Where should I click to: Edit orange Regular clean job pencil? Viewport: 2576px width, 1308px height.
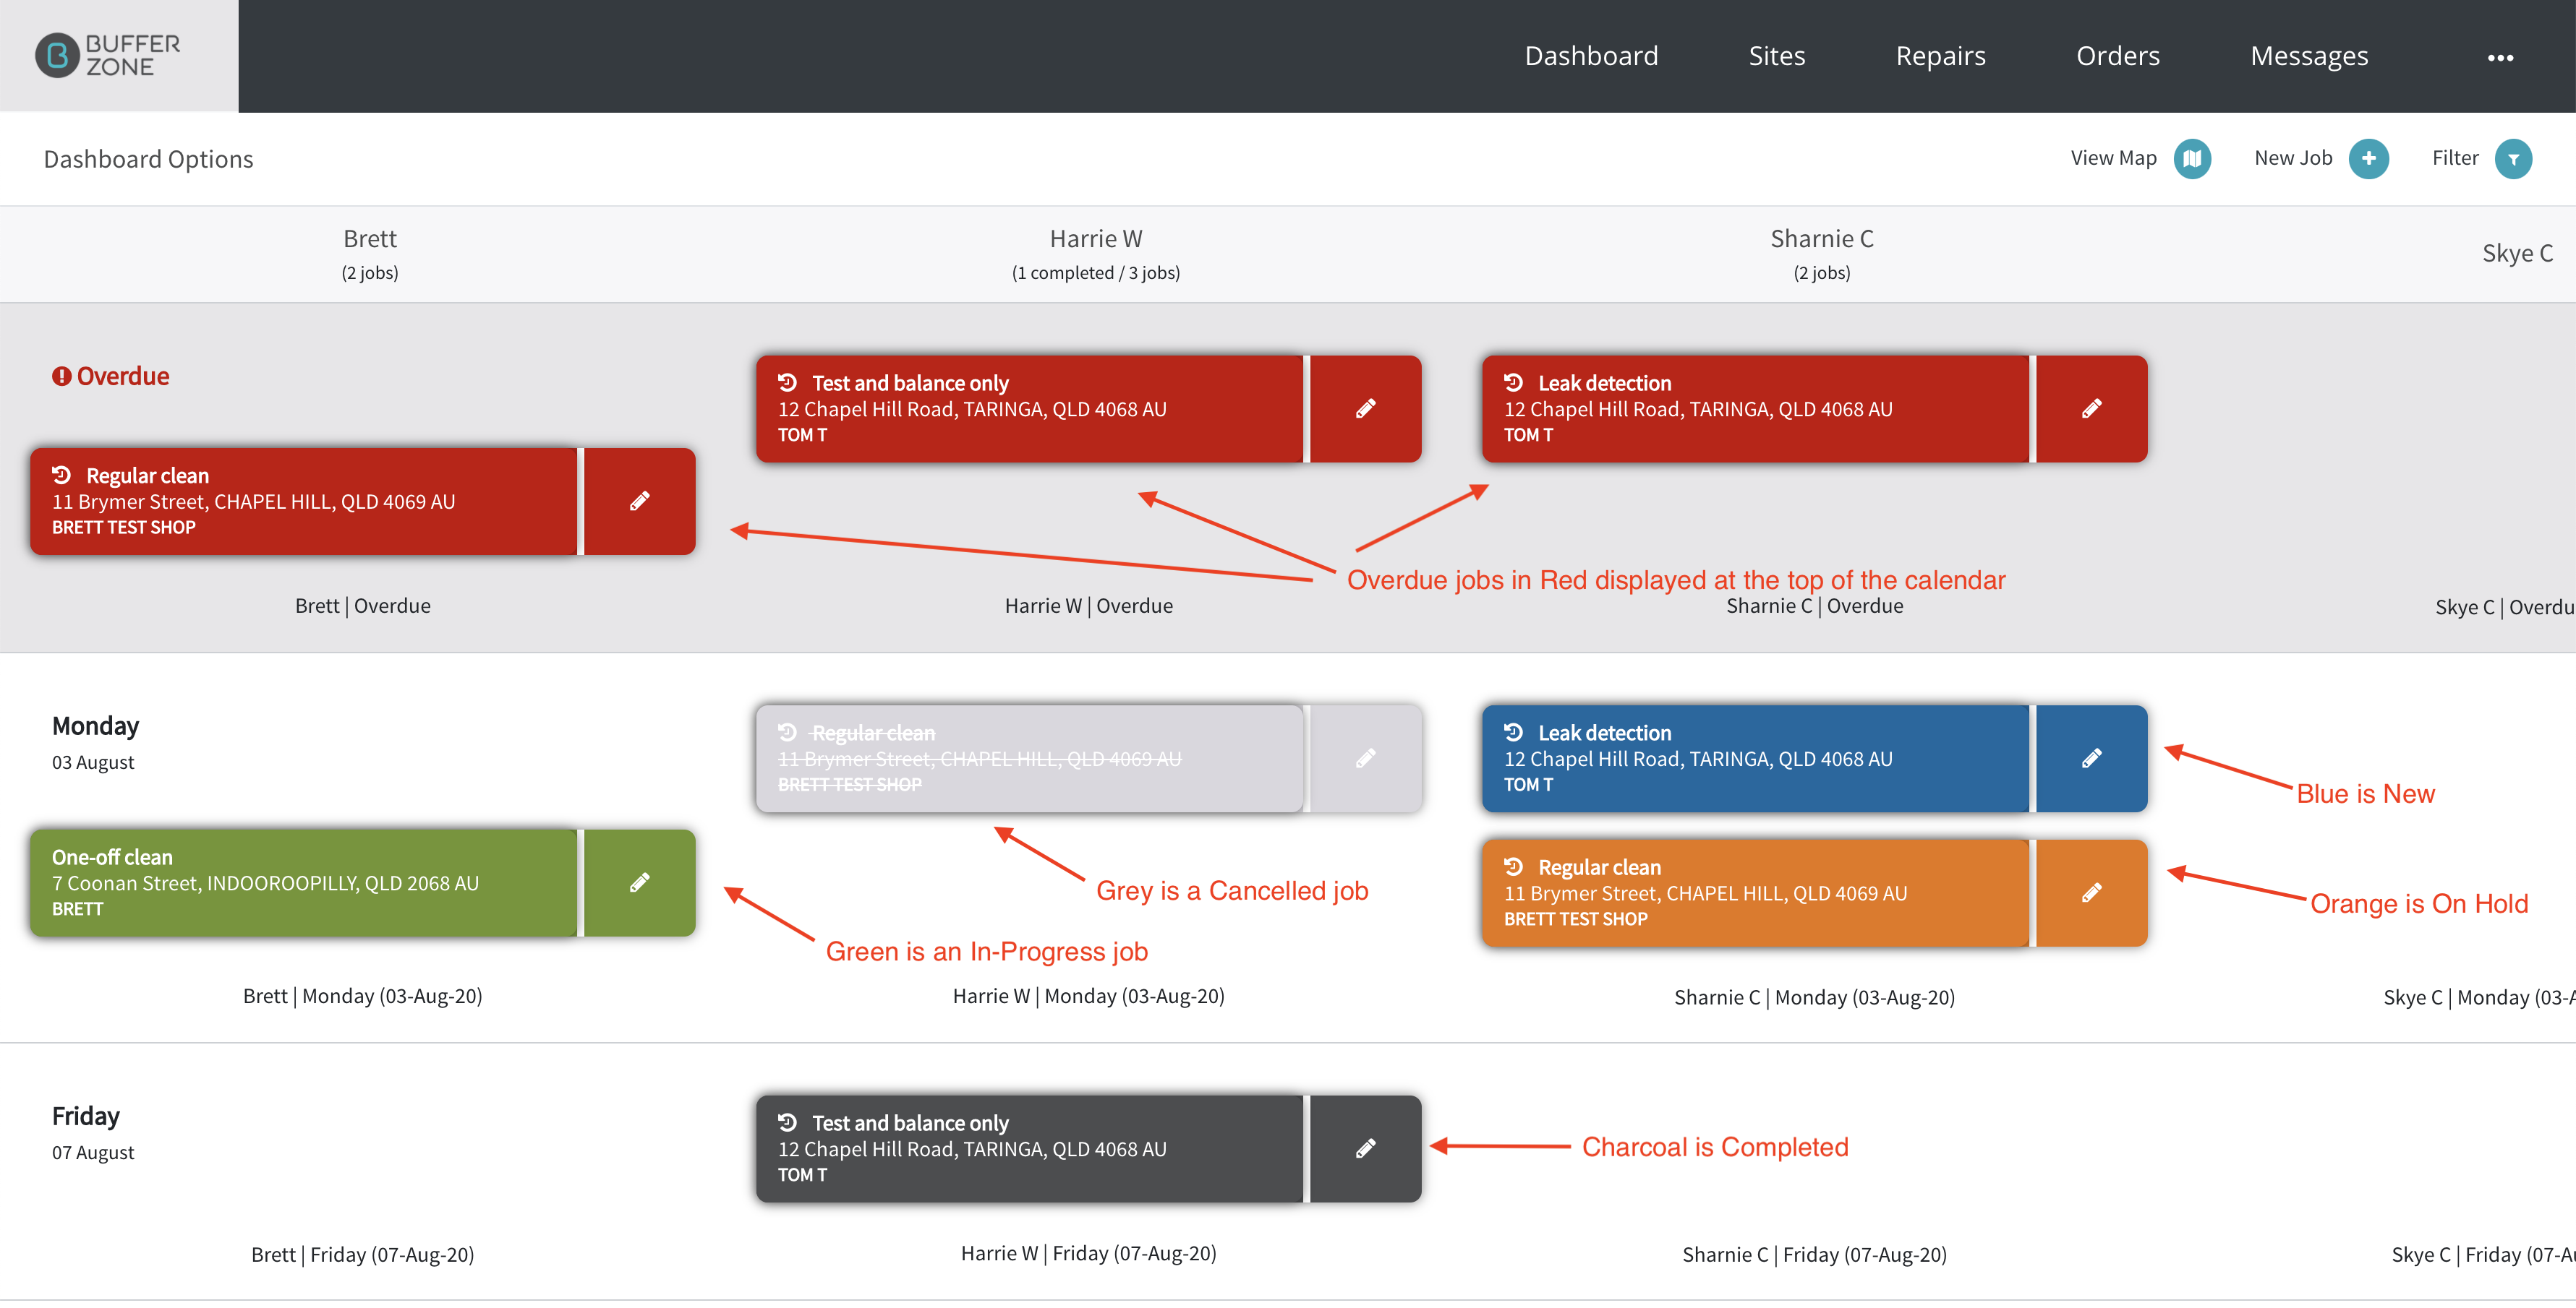tap(2091, 893)
